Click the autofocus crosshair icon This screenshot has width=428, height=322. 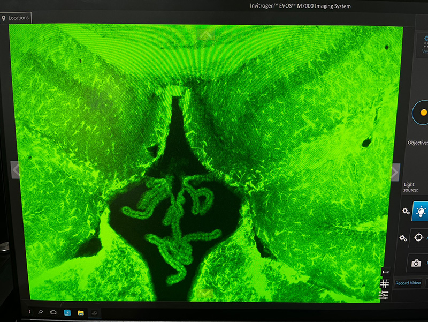(x=419, y=237)
